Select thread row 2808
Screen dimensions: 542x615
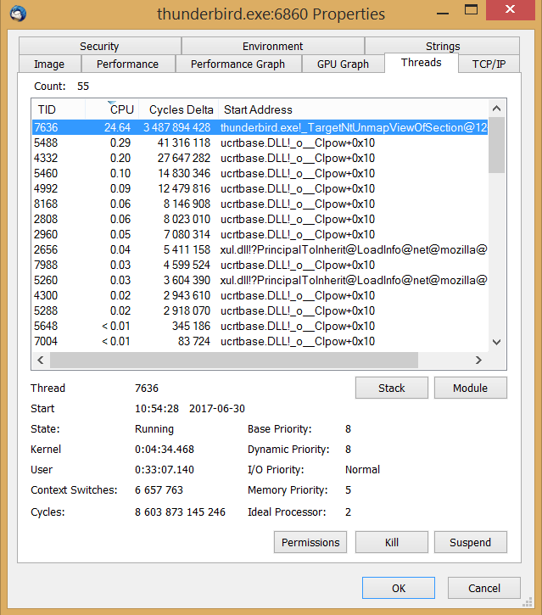[x=260, y=219]
